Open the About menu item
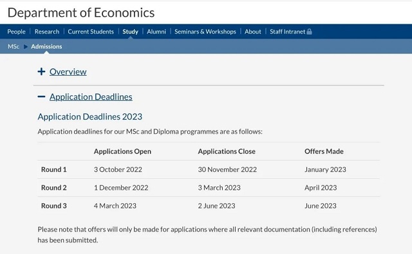This screenshot has height=254, width=412. tap(253, 32)
